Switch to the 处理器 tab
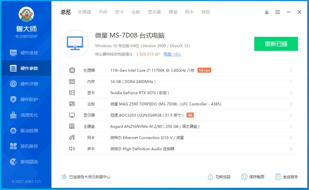This screenshot has width=309, height=190. 84,12
